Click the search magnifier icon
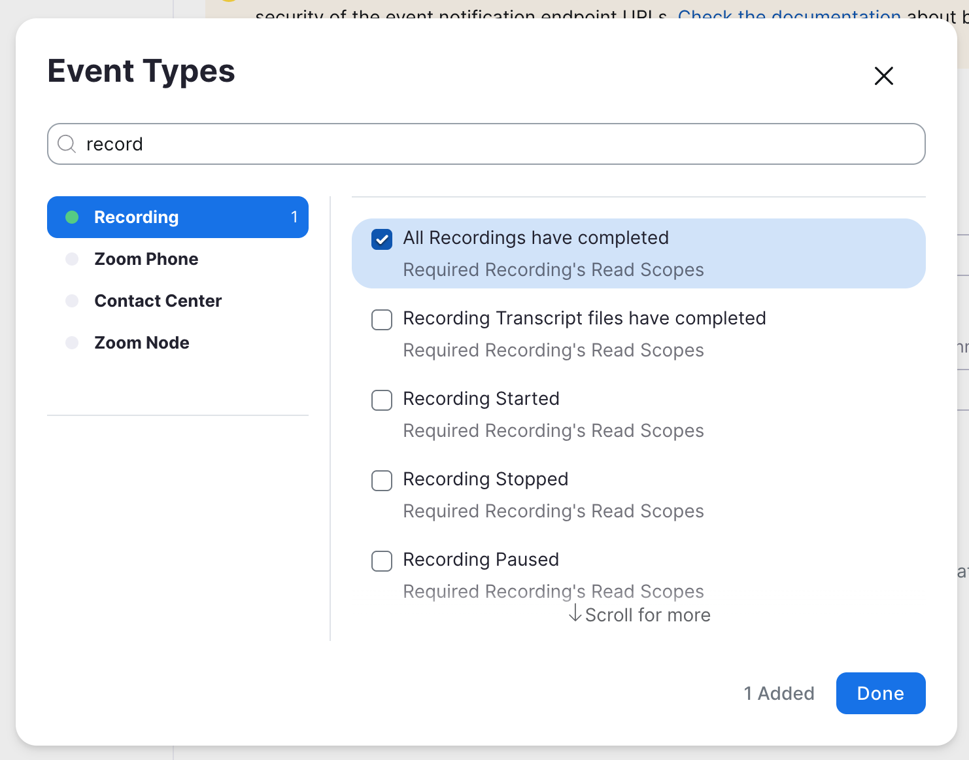The width and height of the screenshot is (969, 760). (67, 144)
